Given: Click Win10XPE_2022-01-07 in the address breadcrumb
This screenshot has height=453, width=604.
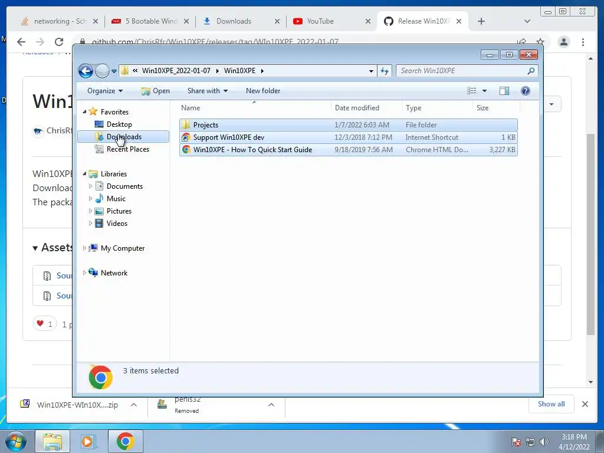Looking at the screenshot, I should coord(176,71).
